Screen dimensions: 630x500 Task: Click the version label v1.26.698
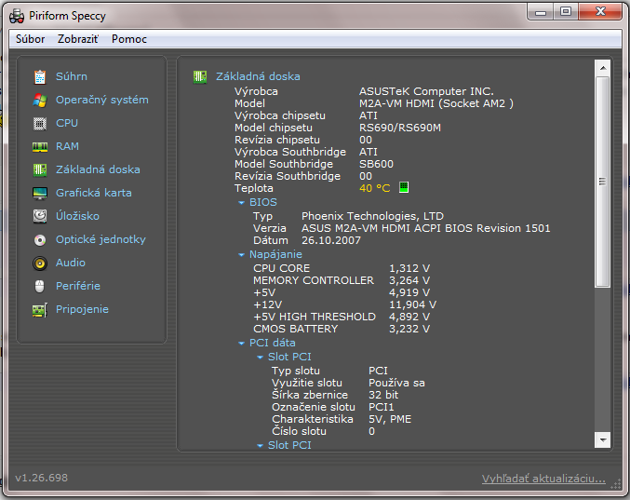41,478
